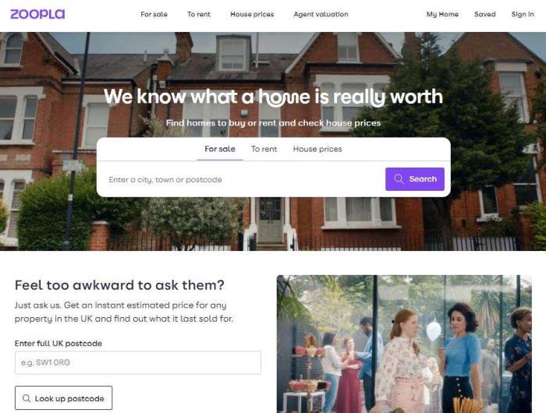Click the garden party promotional image
The height and width of the screenshot is (413, 546).
coord(404,344)
